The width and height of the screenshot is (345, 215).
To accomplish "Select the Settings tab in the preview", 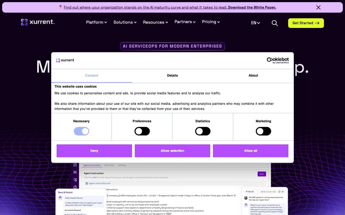I will coord(122,165).
